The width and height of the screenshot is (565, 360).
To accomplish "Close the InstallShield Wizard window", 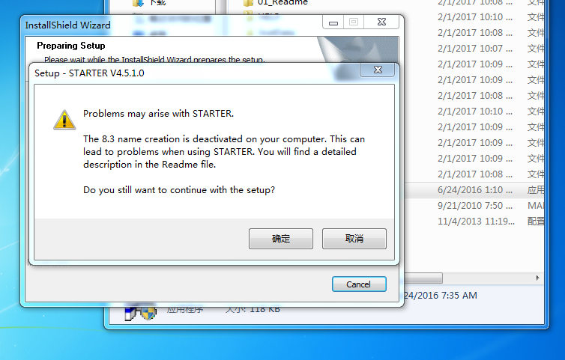I will tap(381, 22).
